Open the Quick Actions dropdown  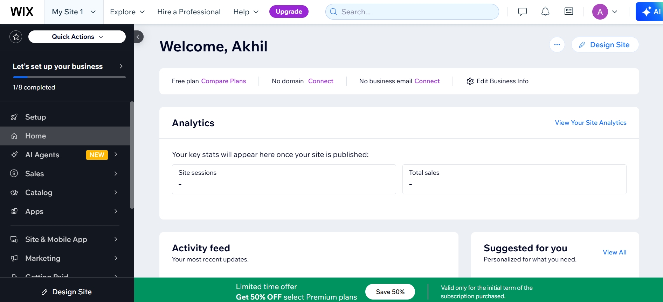click(x=77, y=37)
